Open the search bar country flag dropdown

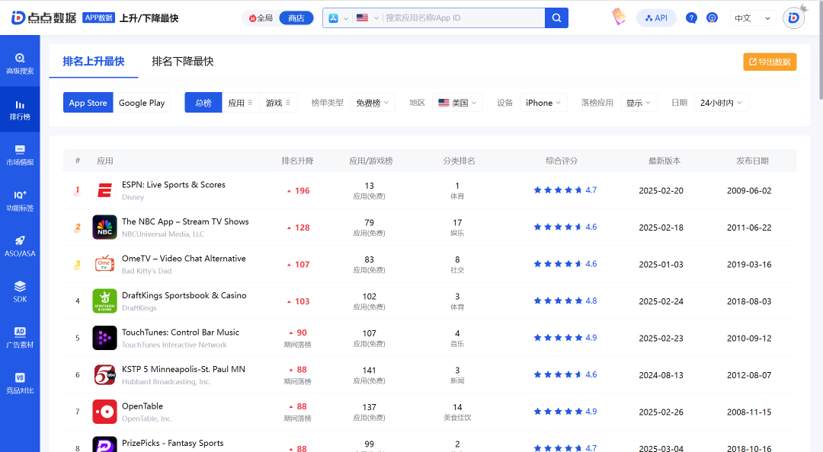point(367,18)
